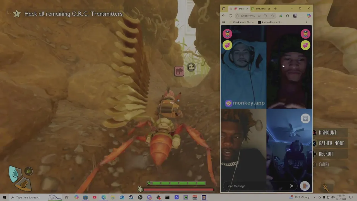This screenshot has width=357, height=201.
Task: Click the Windows taskbar search box
Action: point(36,197)
